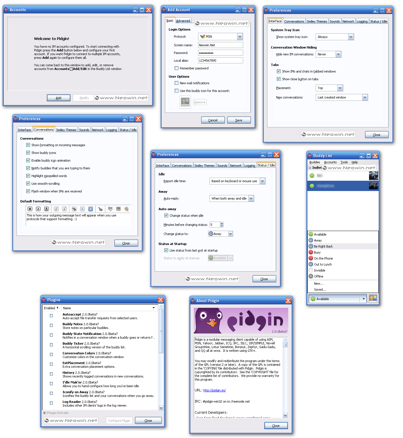
Task: Open the Tools menu in Buddy List
Action: [x=344, y=162]
